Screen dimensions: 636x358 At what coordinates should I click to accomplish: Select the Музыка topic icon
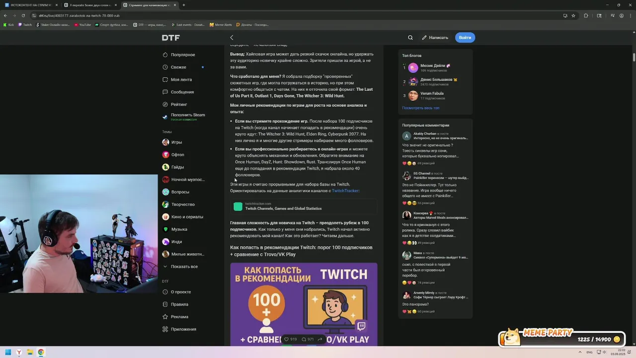pyautogui.click(x=165, y=229)
